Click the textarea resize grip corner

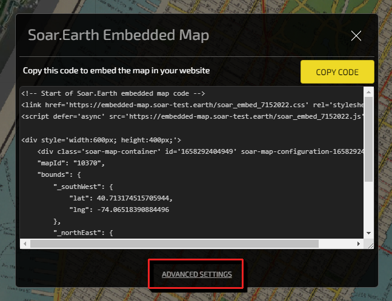pyautogui.click(x=371, y=246)
